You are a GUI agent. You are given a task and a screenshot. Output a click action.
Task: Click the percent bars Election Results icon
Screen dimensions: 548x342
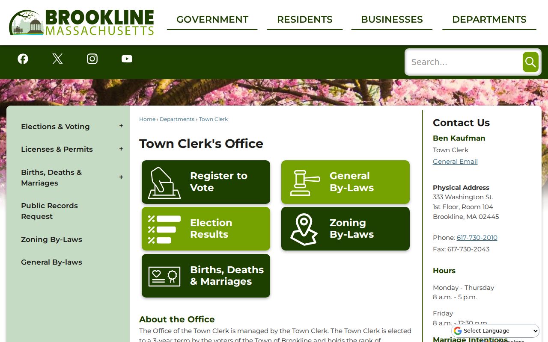tap(164, 229)
